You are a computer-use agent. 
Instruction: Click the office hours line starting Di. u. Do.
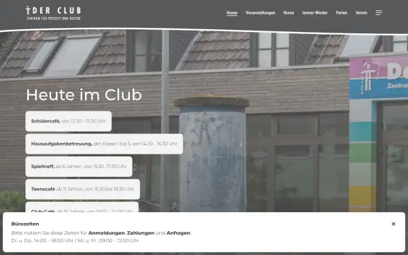click(x=75, y=241)
